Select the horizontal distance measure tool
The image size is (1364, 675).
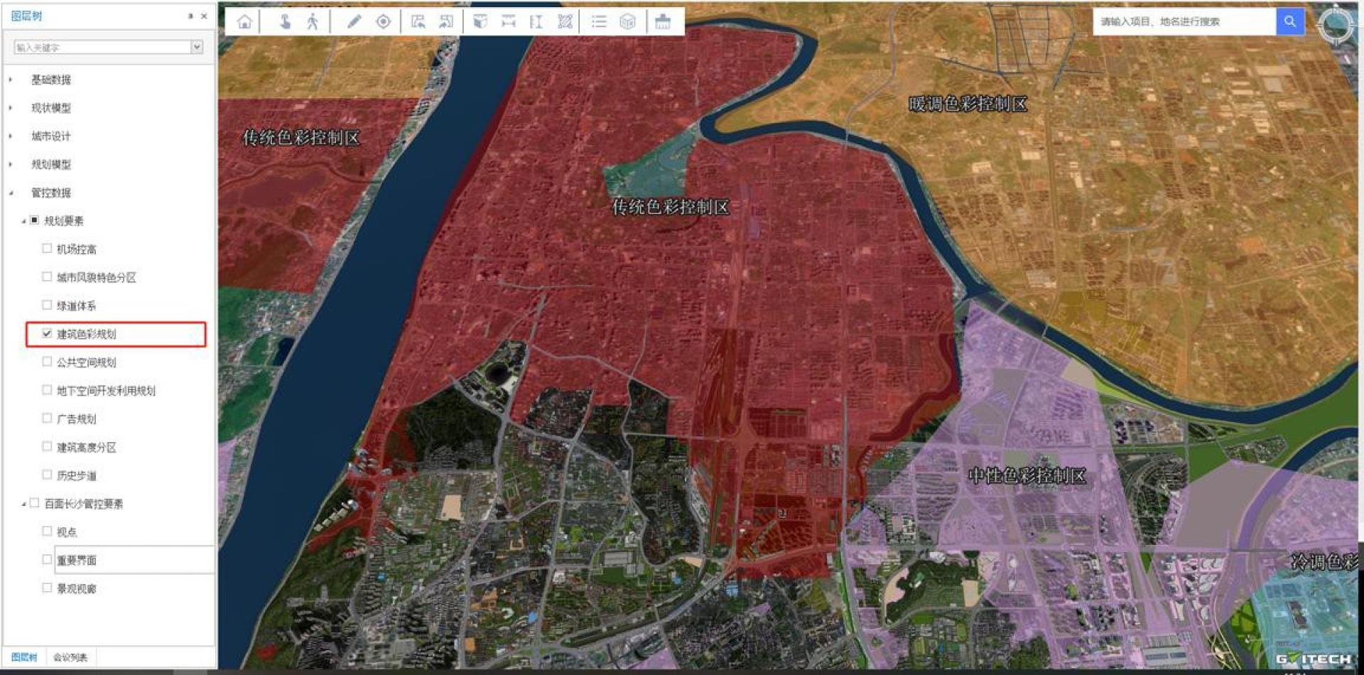(x=508, y=21)
